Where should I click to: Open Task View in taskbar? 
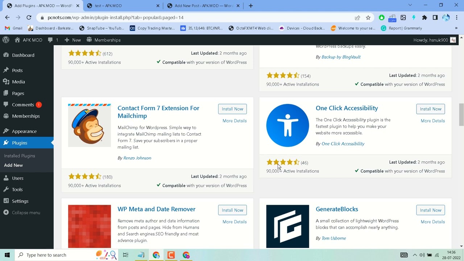pos(125,255)
